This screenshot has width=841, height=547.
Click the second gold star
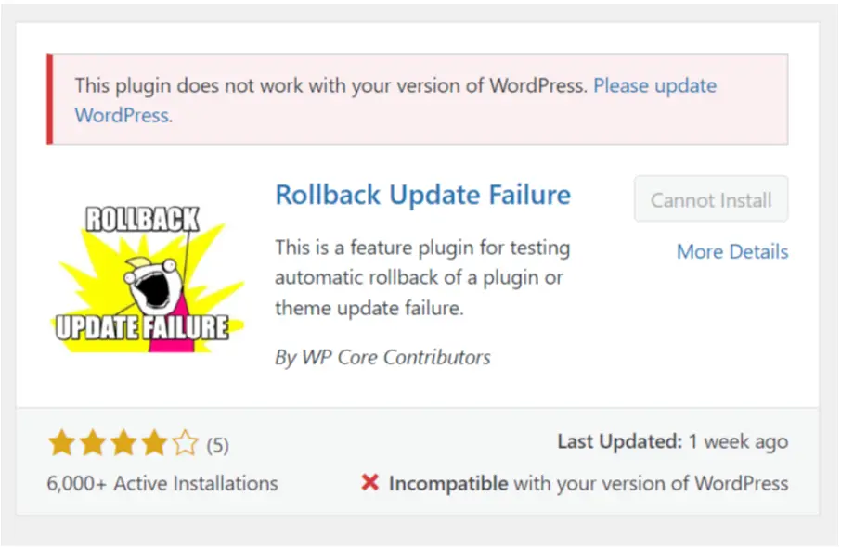91,443
